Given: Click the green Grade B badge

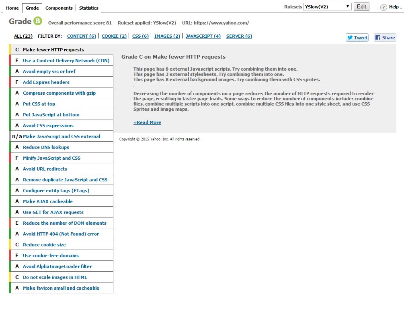Looking at the screenshot, I should [38, 21].
